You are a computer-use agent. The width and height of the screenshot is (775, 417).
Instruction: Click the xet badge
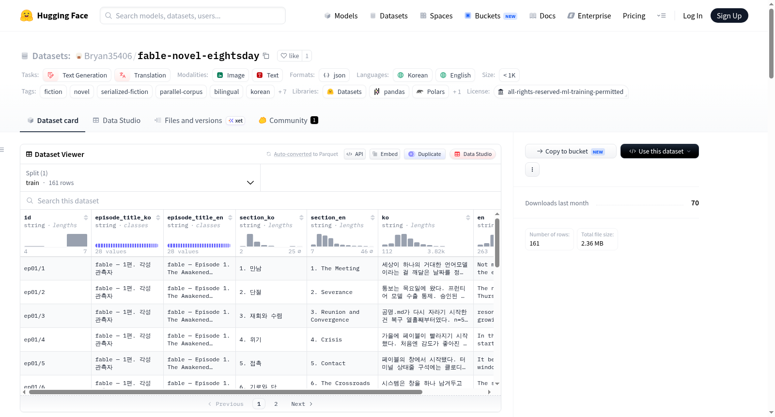coord(236,121)
